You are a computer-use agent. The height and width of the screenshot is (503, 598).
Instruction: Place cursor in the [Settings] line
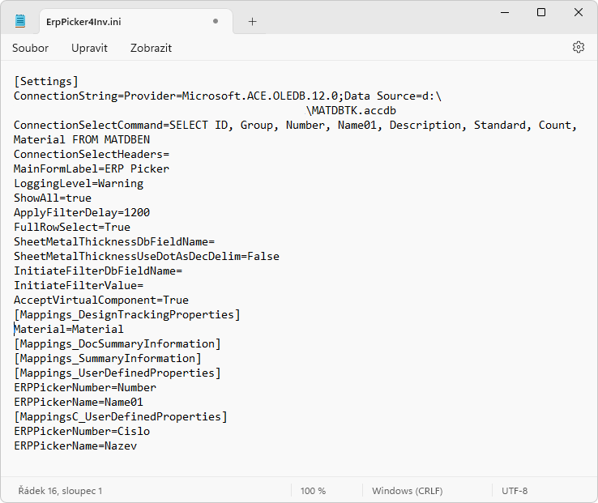(46, 82)
